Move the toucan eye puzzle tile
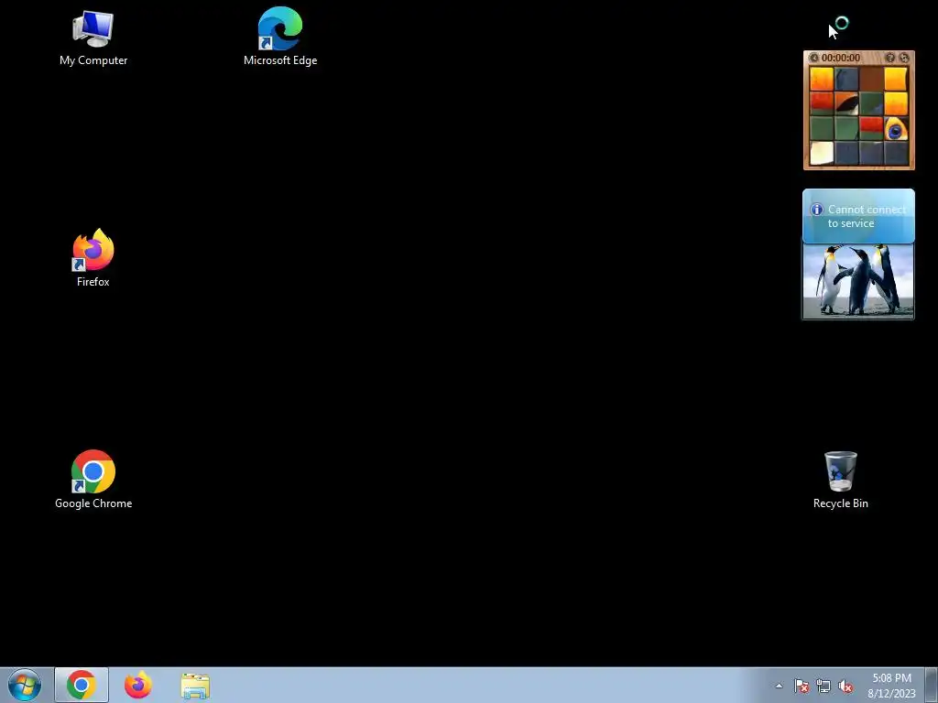Image resolution: width=938 pixels, height=703 pixels. [896, 128]
